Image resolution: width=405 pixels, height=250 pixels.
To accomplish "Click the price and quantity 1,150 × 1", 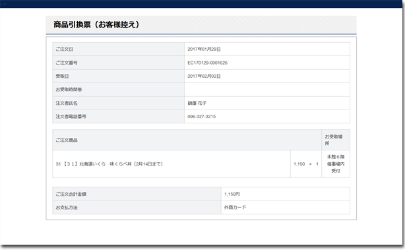I will (306, 164).
